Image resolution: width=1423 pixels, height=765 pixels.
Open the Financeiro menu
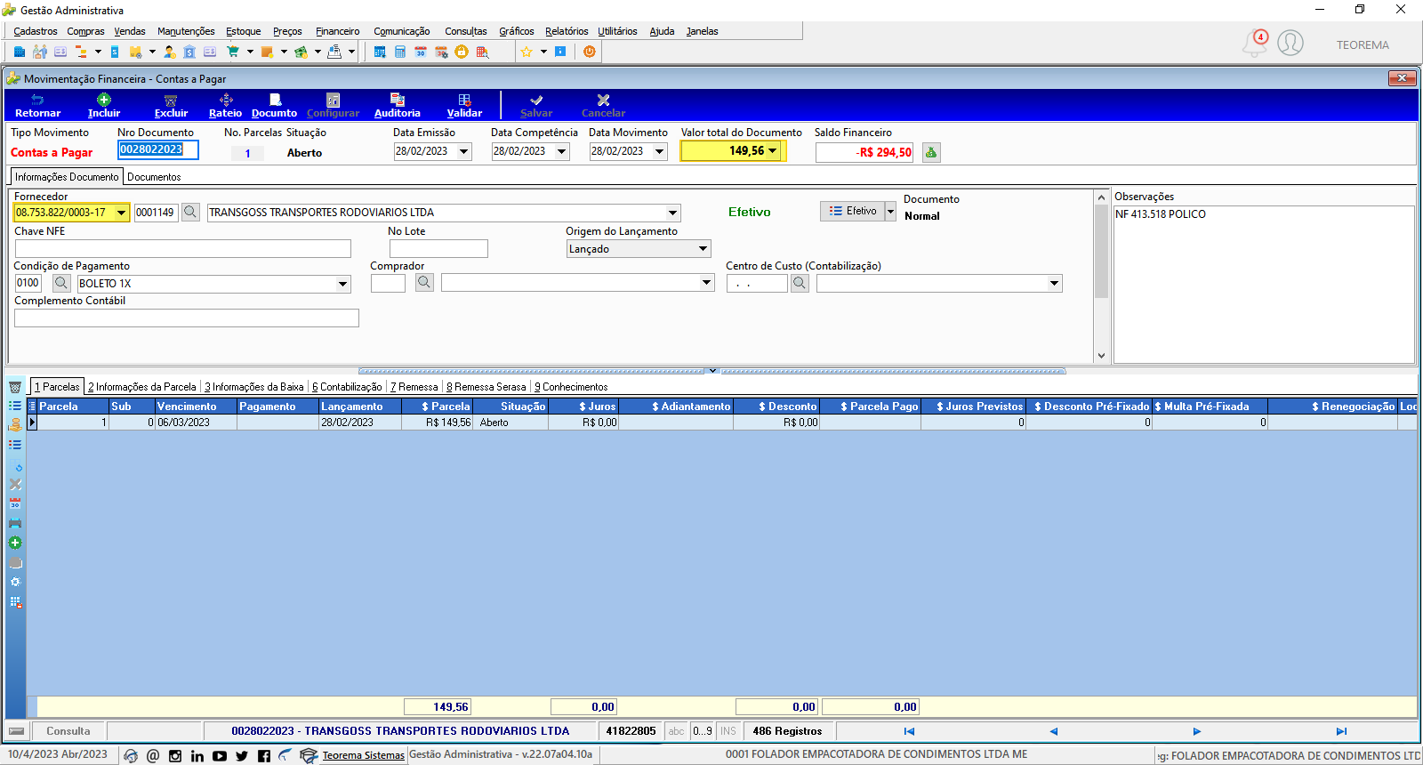tap(338, 31)
